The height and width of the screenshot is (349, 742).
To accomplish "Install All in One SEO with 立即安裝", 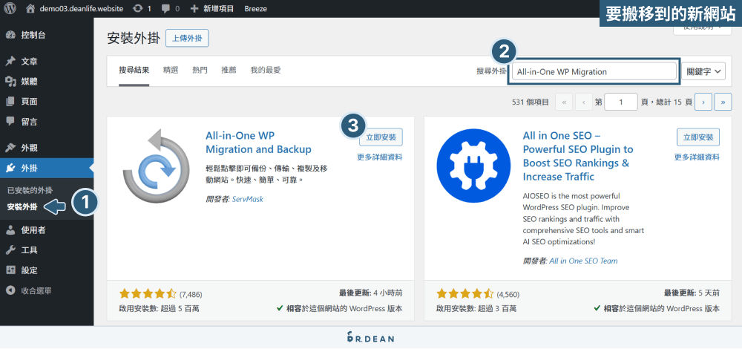I will point(698,137).
